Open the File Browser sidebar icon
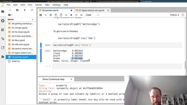Screen dimensions: 187x105 pos(3,12)
